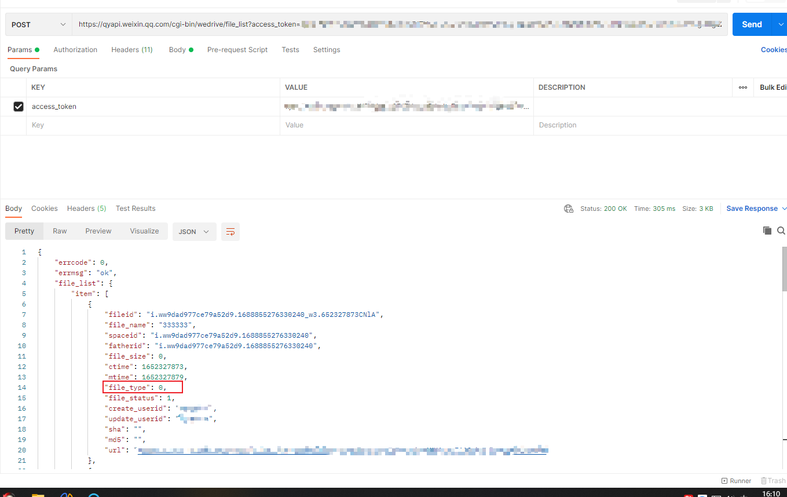Image resolution: width=787 pixels, height=497 pixels.
Task: Click the "file_name": "333333" line
Action: (150, 325)
